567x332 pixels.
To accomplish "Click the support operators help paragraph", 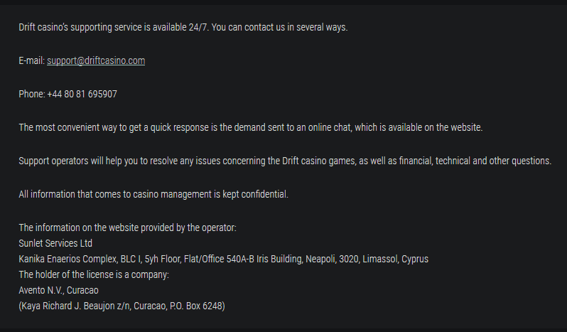I will click(285, 161).
